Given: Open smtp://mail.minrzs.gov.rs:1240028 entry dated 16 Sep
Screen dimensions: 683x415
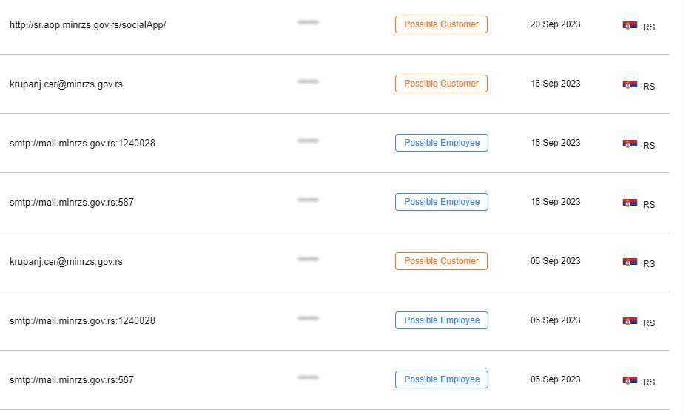Looking at the screenshot, I should (82, 144).
